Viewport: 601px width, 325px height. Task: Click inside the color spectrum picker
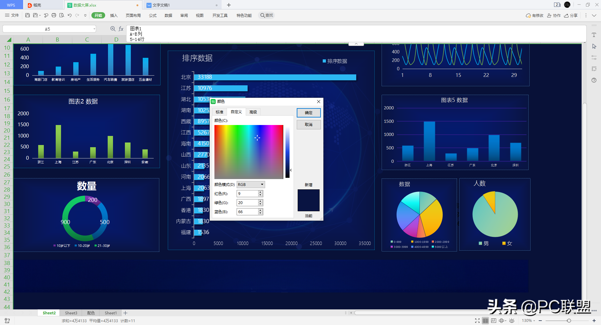[x=249, y=152]
